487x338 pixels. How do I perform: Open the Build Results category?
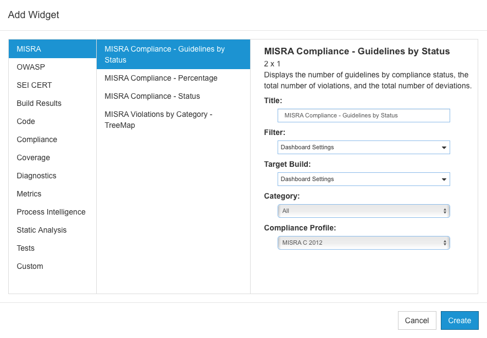[52, 103]
